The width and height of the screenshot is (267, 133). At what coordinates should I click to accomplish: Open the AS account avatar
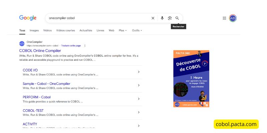233,18
